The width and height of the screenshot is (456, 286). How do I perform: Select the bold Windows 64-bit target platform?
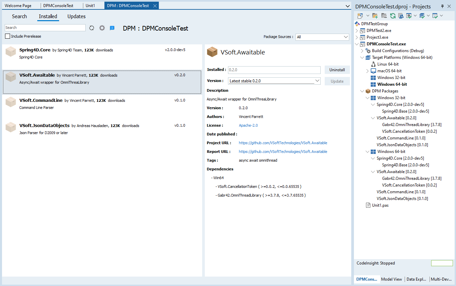click(x=392, y=84)
